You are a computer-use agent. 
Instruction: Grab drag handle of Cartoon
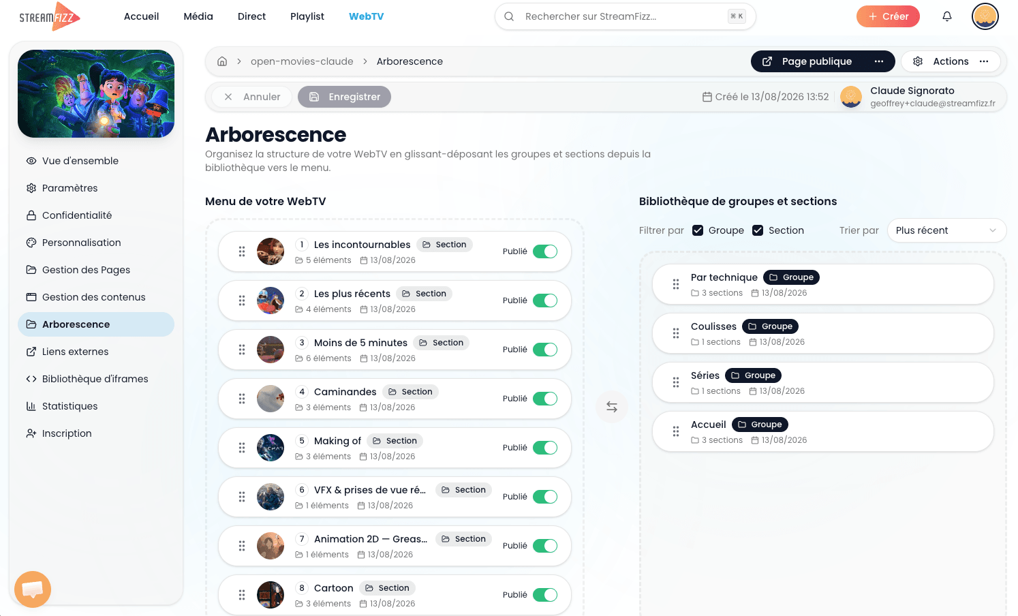pos(242,595)
